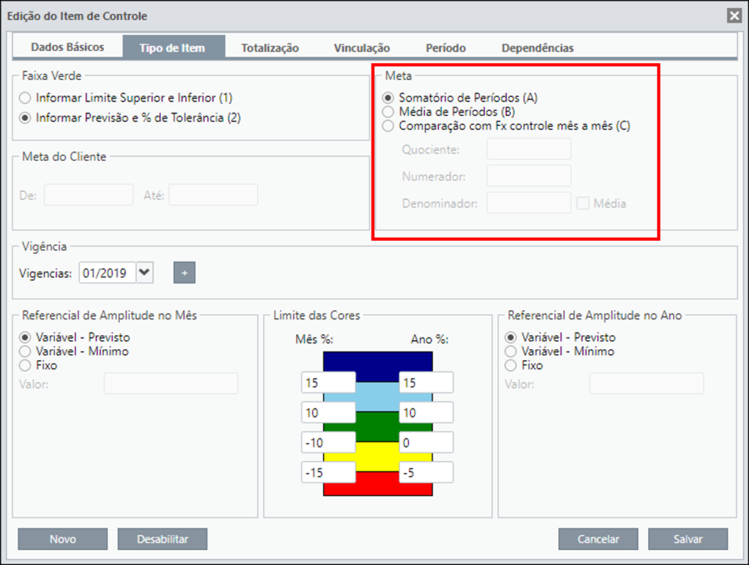Save changes with Salvar button
This screenshot has width=749, height=565.
click(688, 539)
